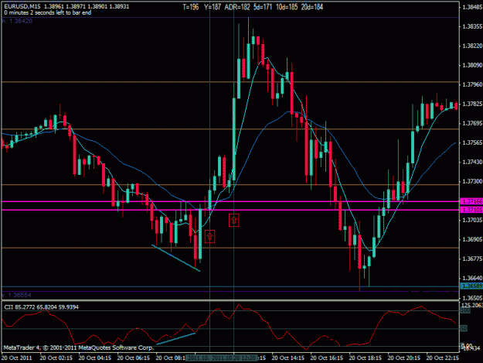Click the 'h: 1.38420' high level label
Screen dimensions: 483x363
(x=17, y=21)
